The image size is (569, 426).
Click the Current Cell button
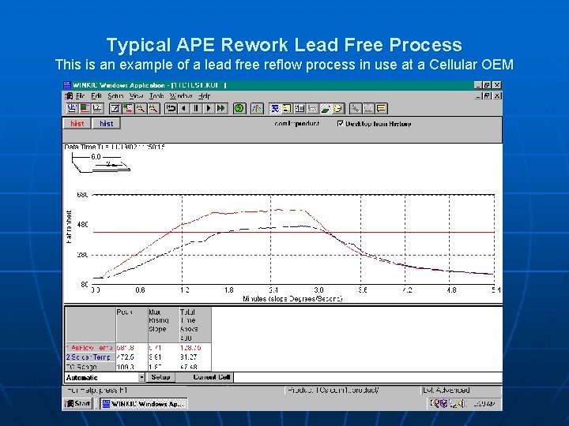pos(205,377)
